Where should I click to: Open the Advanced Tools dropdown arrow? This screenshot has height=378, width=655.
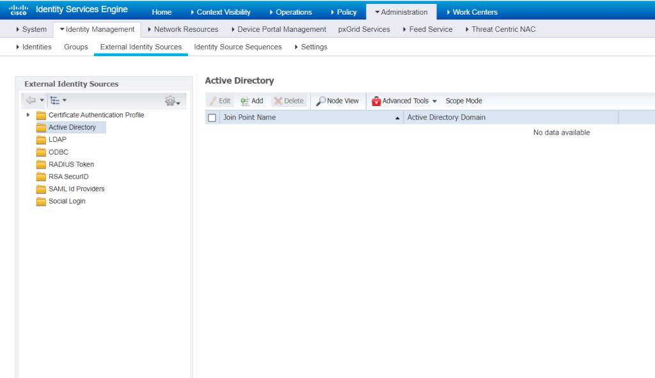click(x=434, y=102)
